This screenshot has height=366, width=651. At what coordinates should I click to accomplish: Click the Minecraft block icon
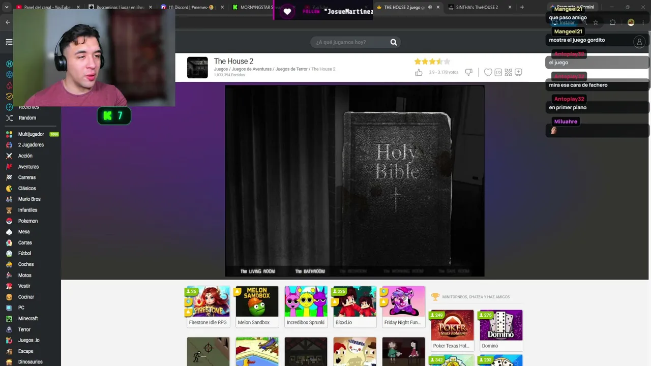click(9, 319)
